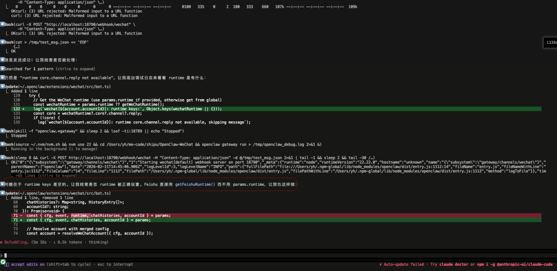
Task: Expand Searched for 1 pattern line
Action: [x=50, y=69]
